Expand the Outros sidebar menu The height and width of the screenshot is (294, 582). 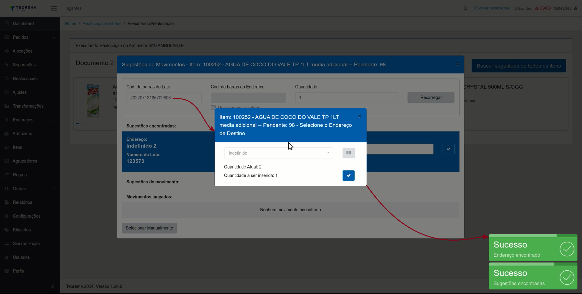[x=30, y=189]
